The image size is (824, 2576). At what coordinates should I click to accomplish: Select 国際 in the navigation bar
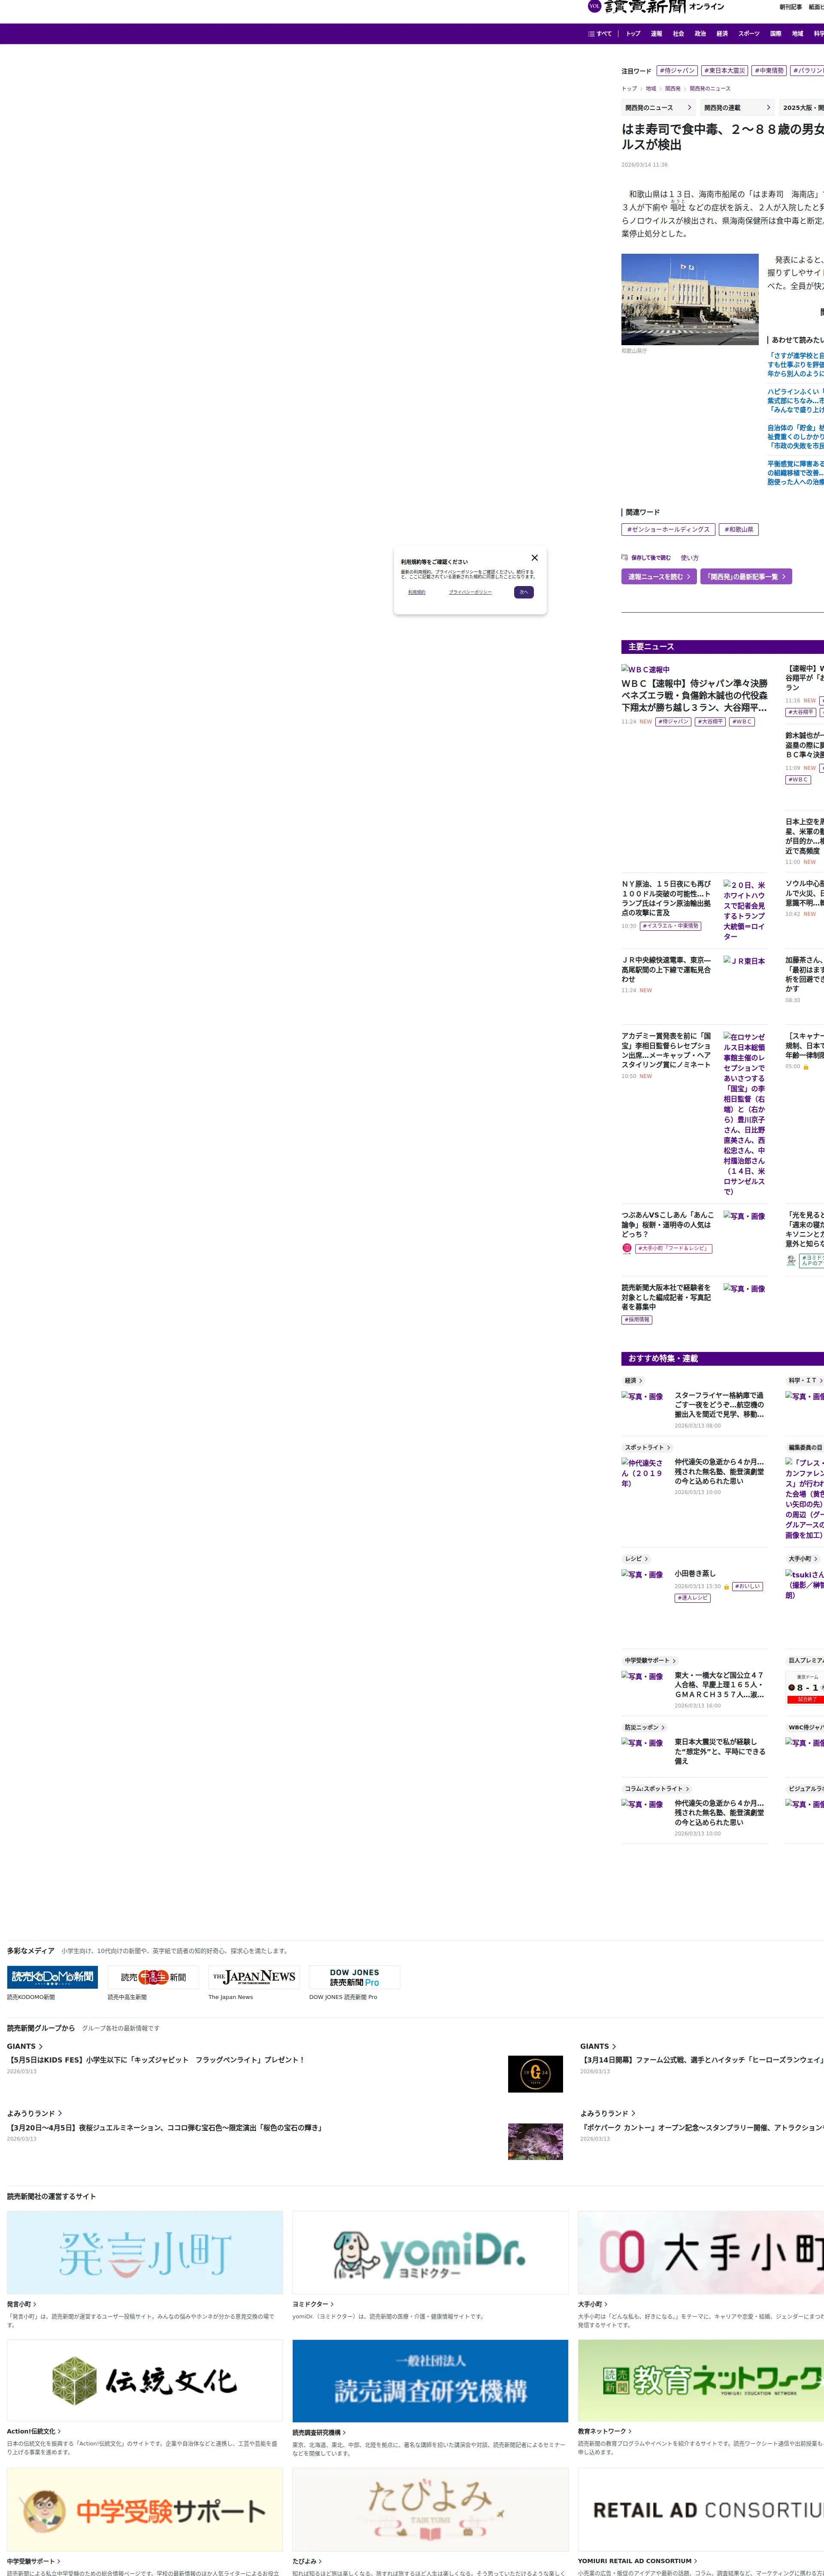tap(776, 34)
